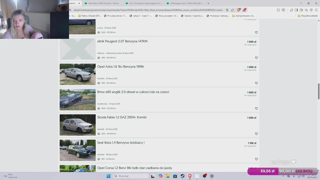Click the Brave browser taskbar icon
The image size is (320, 180).
[190, 176]
